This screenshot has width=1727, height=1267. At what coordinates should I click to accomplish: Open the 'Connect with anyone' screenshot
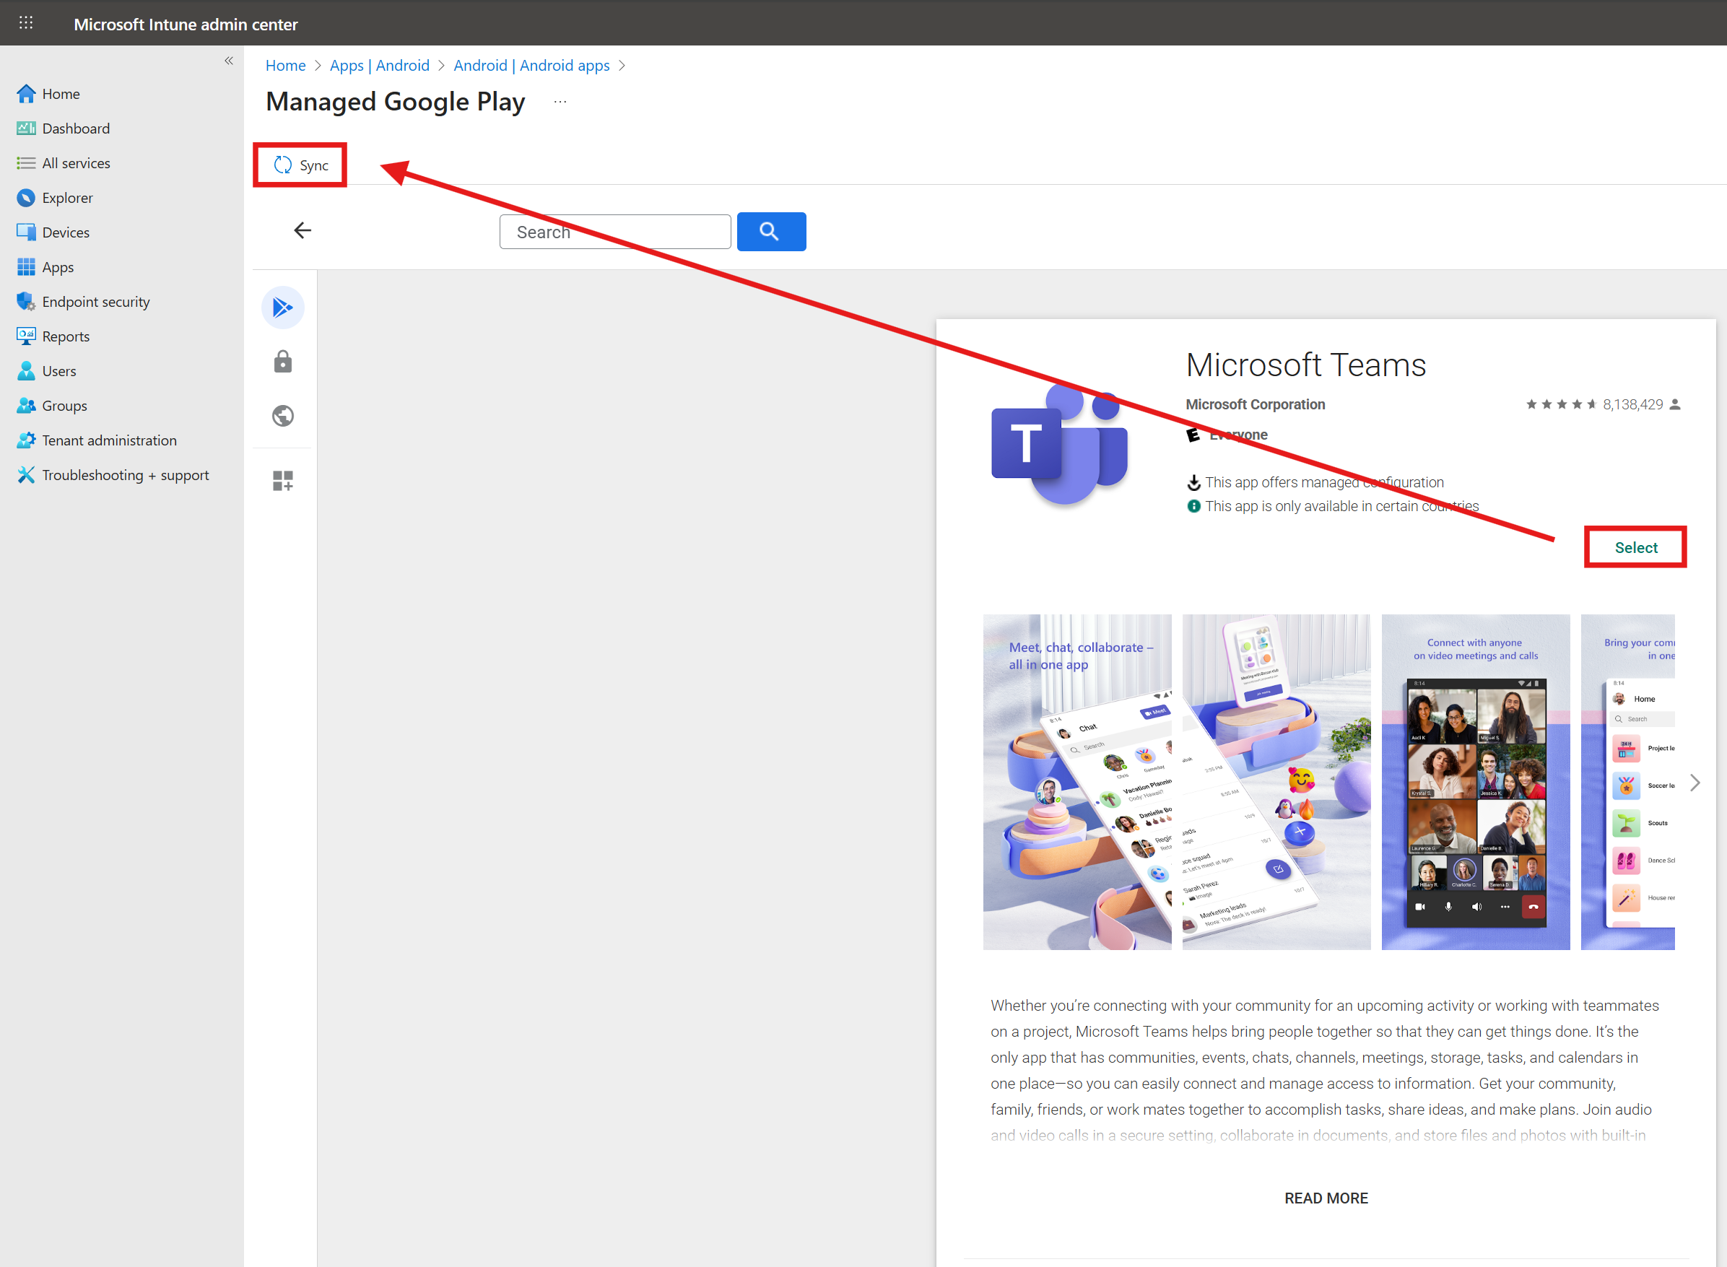1476,782
